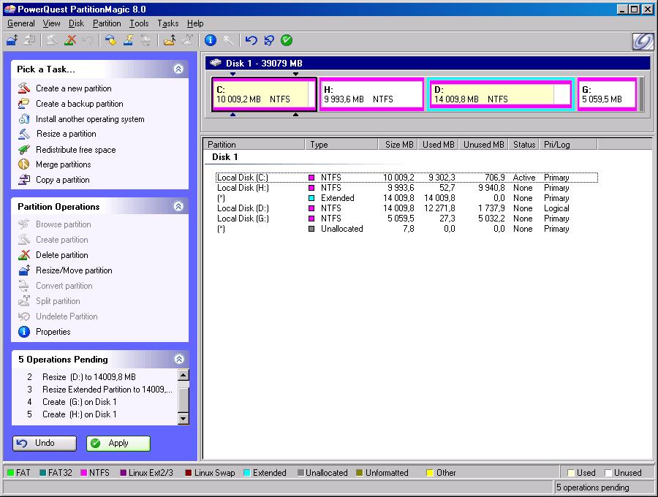Collapse the Operations Pending panel
This screenshot has width=658, height=497.
179,359
